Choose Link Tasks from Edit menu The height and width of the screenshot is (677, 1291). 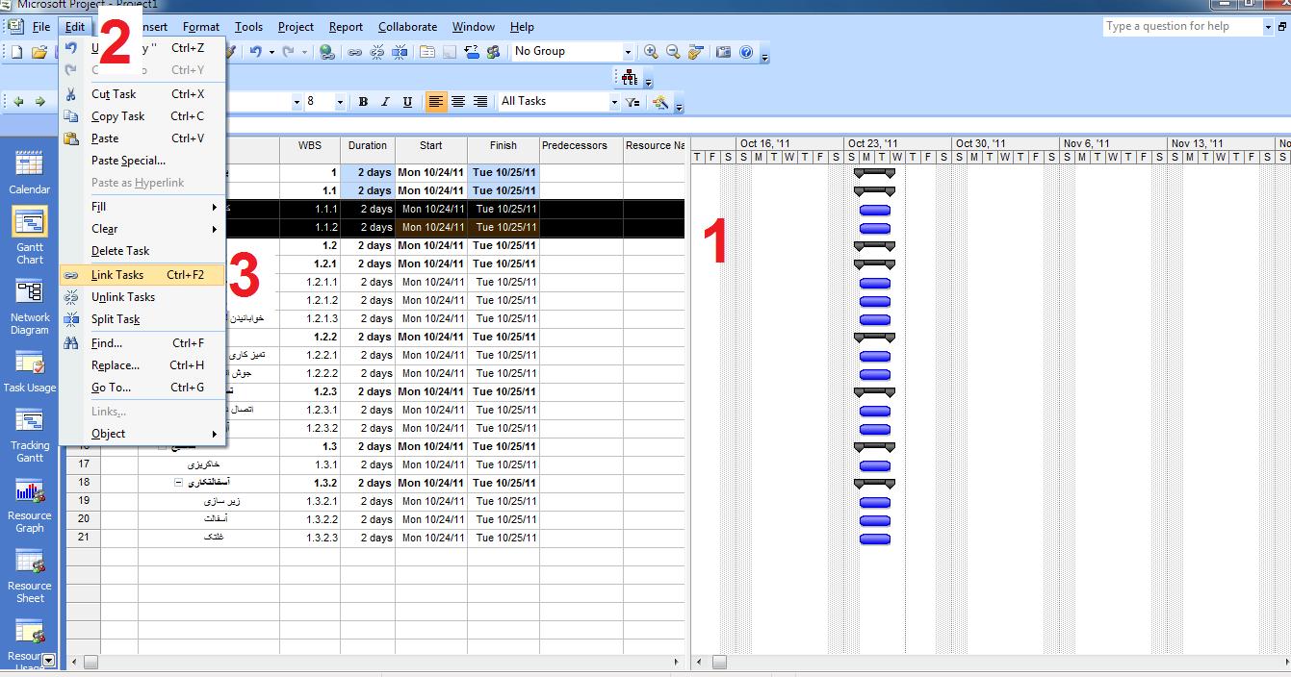(x=117, y=275)
